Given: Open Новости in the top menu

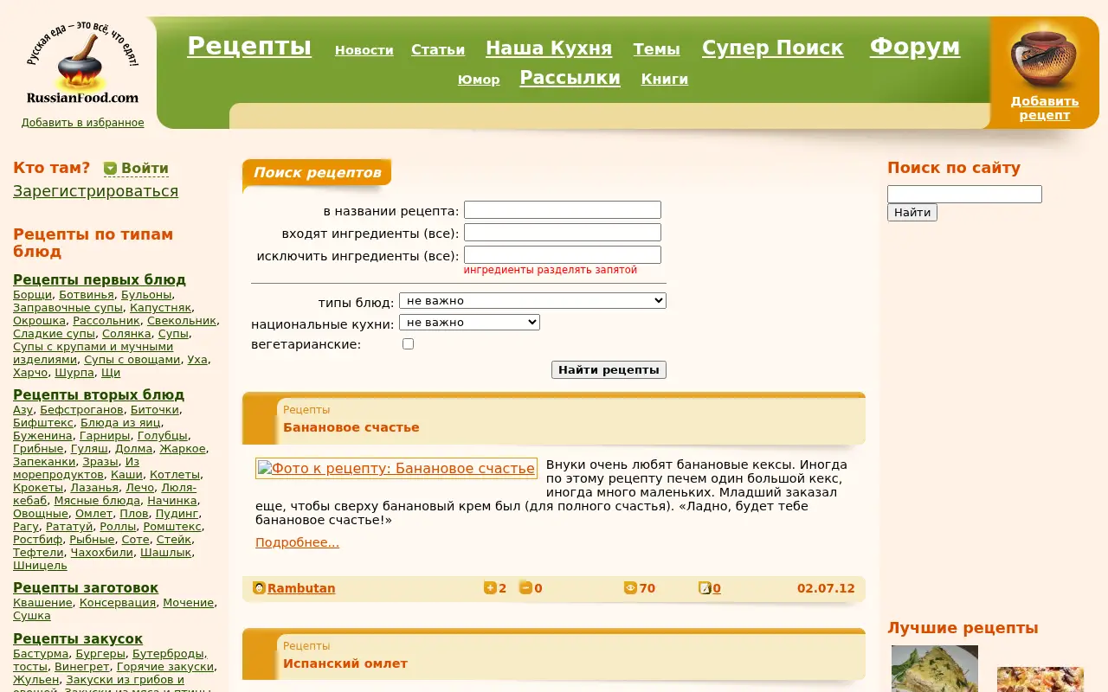Looking at the screenshot, I should click(364, 50).
